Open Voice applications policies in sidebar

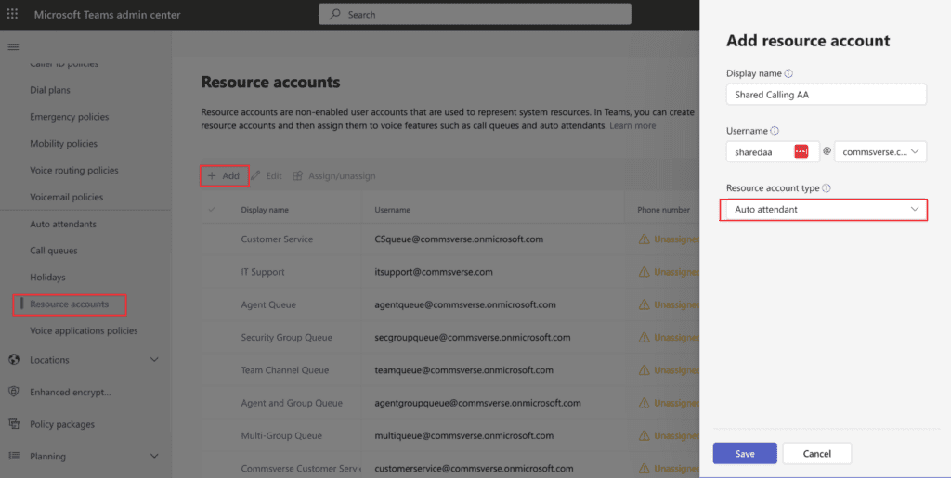coord(84,330)
